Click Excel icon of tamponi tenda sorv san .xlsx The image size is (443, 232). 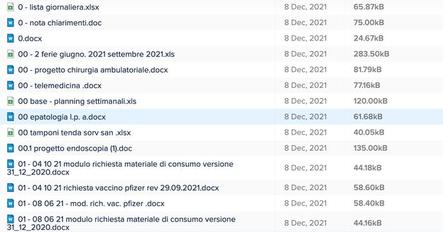(x=10, y=132)
